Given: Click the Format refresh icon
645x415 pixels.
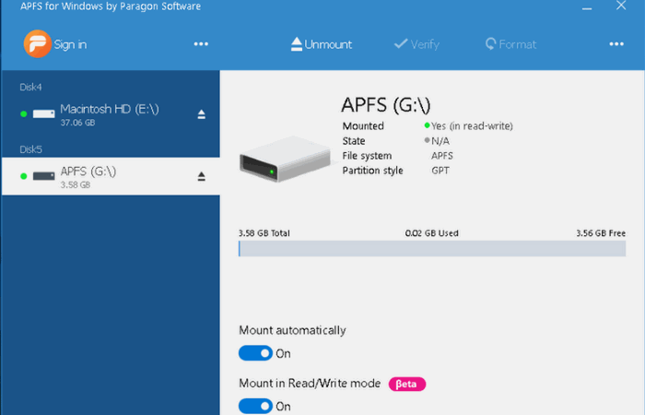Looking at the screenshot, I should 490,43.
